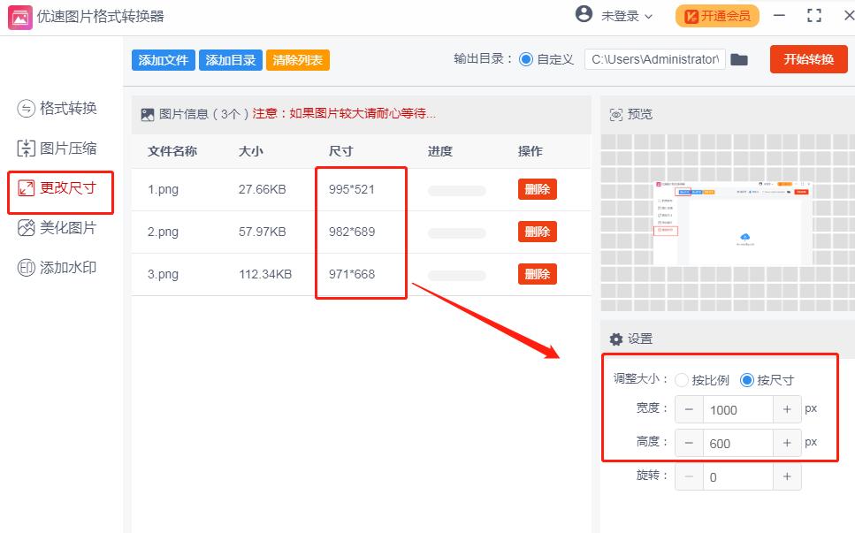Viewport: 855px width, 533px height.
Task: Click the app logo in title bar
Action: pyautogui.click(x=18, y=15)
